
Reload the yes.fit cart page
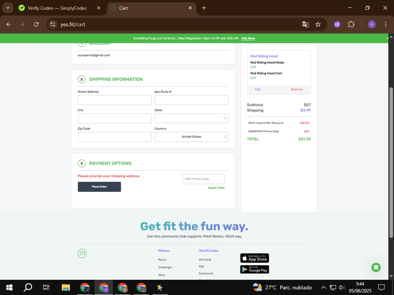[36, 24]
